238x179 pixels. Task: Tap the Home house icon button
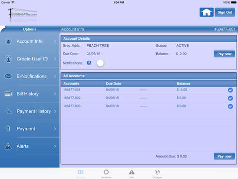(x=206, y=12)
